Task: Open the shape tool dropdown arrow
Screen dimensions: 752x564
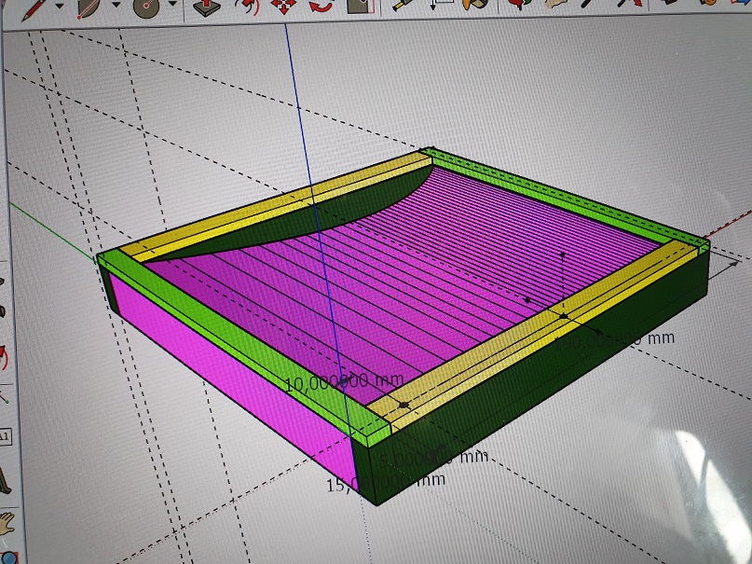Action: coord(172,6)
